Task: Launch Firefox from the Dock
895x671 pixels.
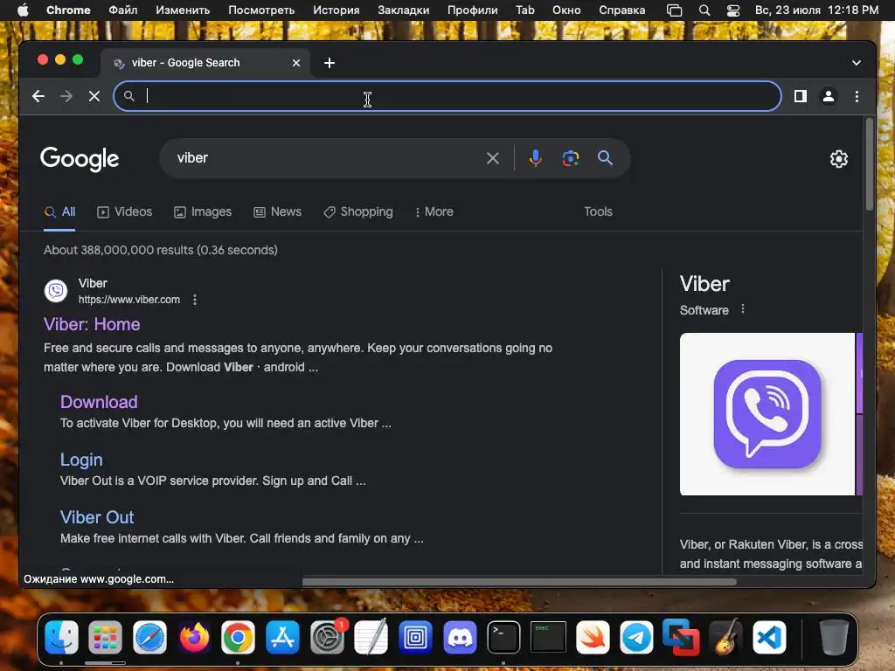Action: point(194,637)
